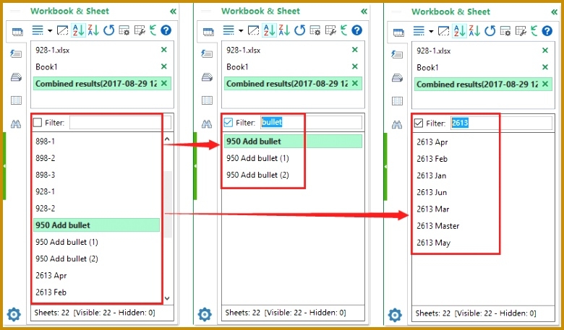Uncheck the Filter checkbox with 'bullet' text

228,123
